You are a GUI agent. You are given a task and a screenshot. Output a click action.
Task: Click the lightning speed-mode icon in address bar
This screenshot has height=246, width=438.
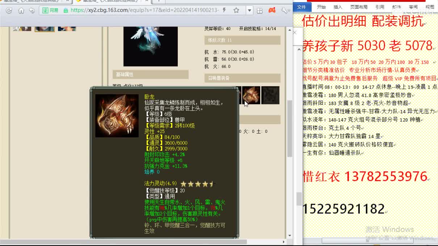coord(224,10)
